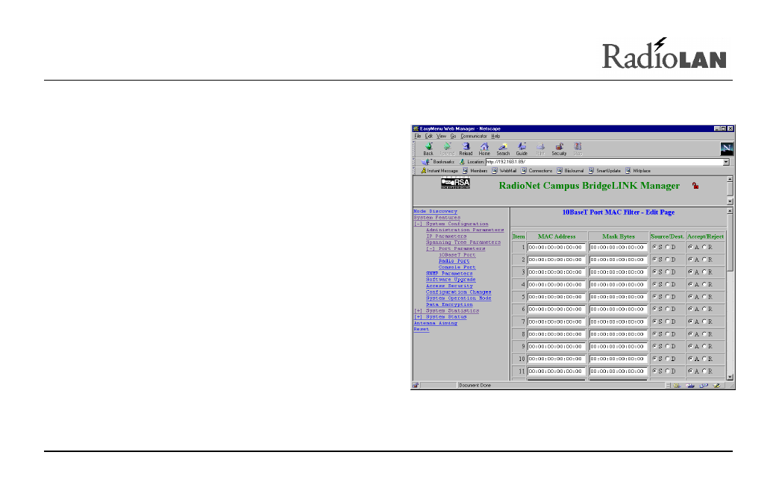
Task: Select Destination (D) radio for item 3
Action: [x=667, y=272]
